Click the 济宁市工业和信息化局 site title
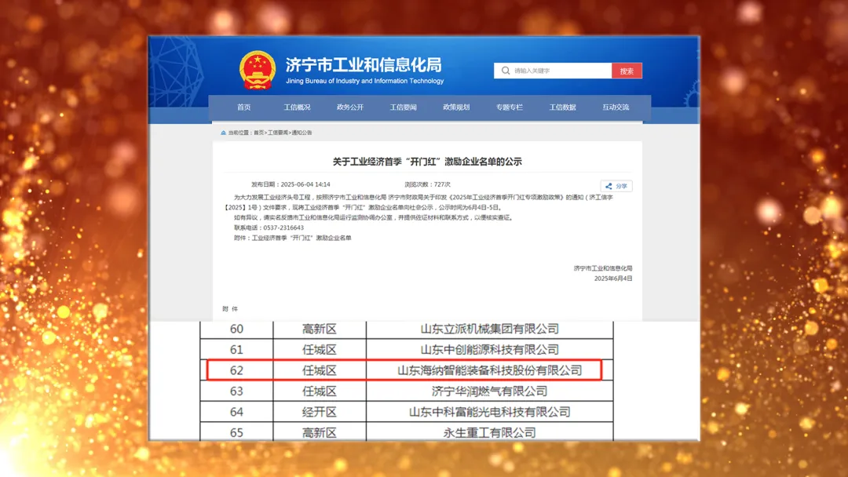The height and width of the screenshot is (477, 848). pyautogui.click(x=363, y=65)
